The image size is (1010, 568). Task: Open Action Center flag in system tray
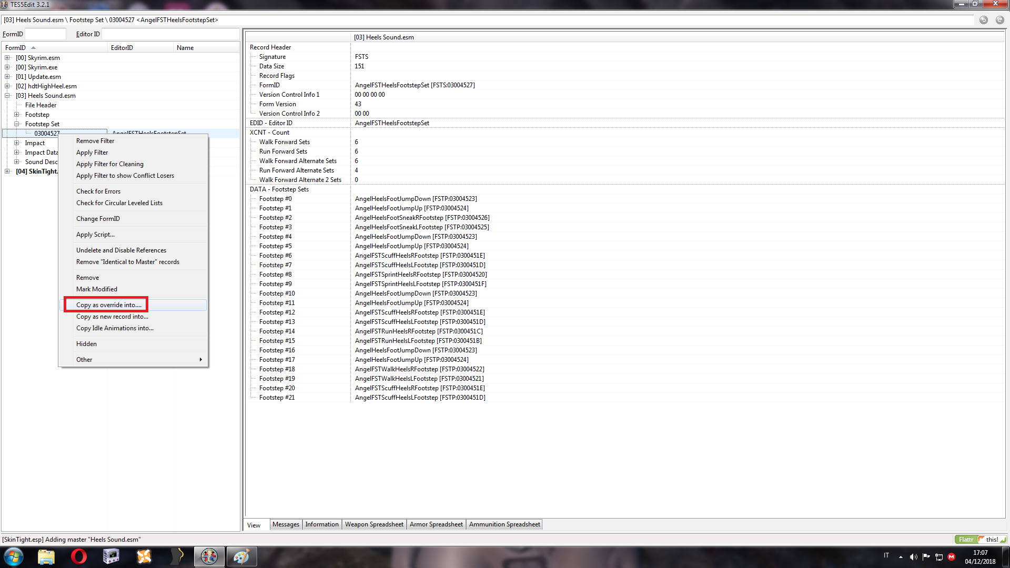[x=926, y=557]
